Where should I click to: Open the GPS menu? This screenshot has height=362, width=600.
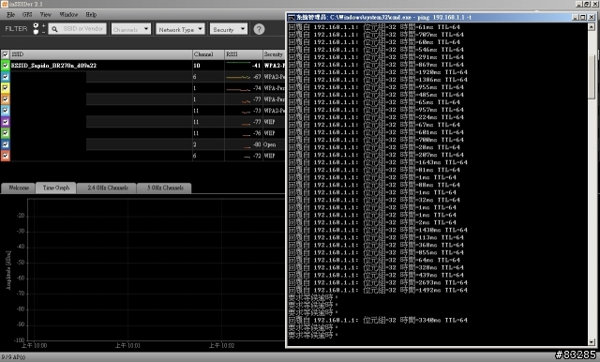pos(27,15)
